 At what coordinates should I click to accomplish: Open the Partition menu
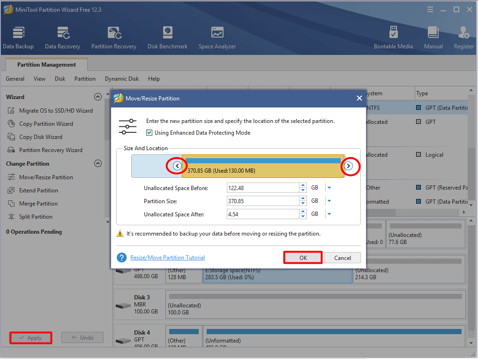tap(85, 79)
